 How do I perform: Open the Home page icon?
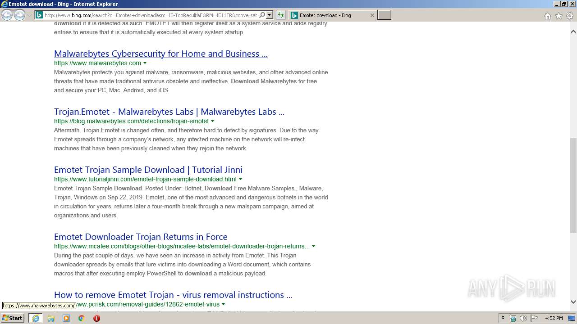pos(547,16)
